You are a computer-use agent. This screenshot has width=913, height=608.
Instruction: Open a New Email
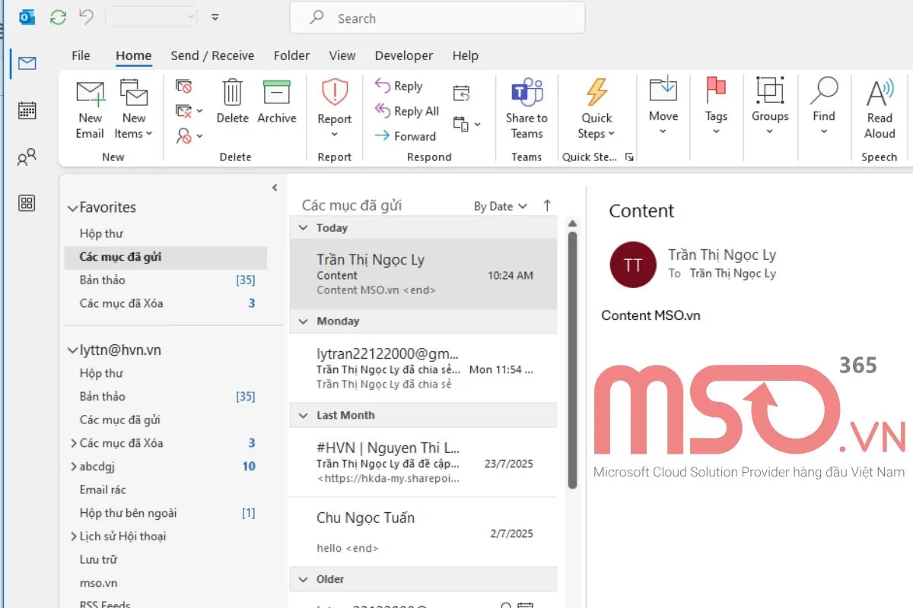tap(89, 109)
